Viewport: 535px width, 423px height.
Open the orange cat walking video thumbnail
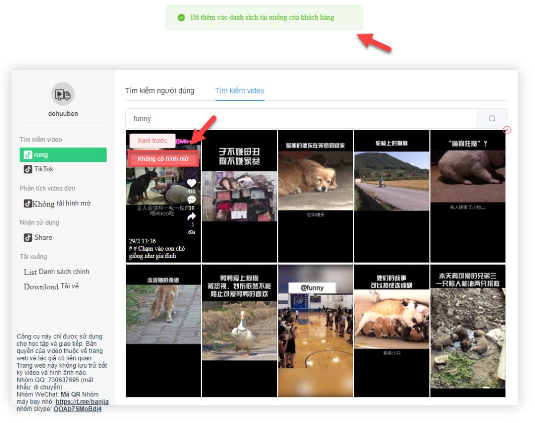(164, 331)
